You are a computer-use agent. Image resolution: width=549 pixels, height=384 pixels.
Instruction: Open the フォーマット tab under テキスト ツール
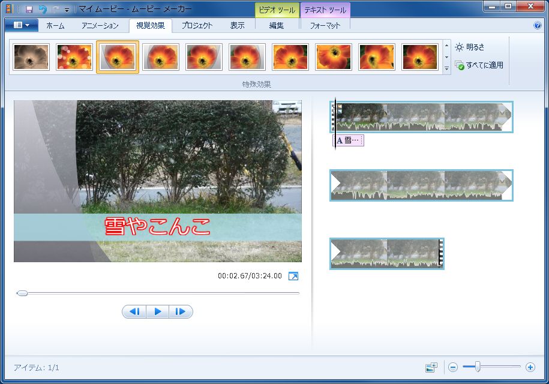325,26
